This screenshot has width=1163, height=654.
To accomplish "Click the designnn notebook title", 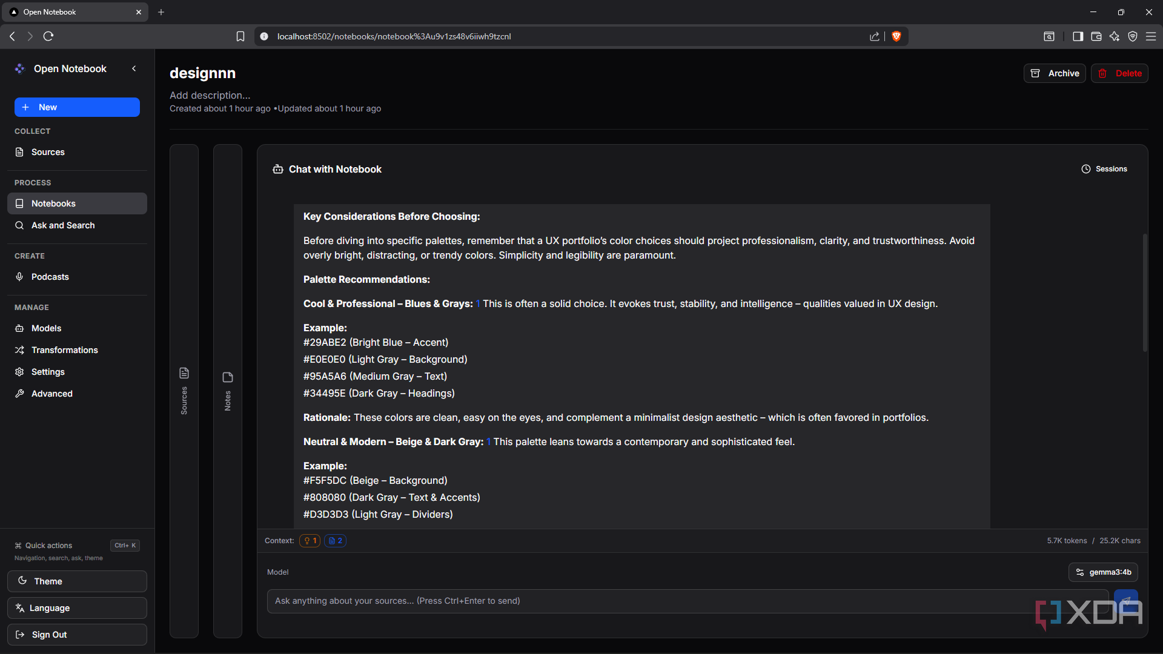I will point(202,73).
